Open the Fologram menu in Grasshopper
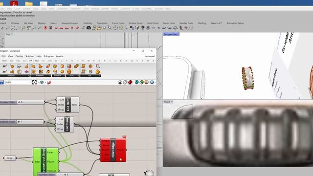313x176 pixels. click(x=49, y=56)
